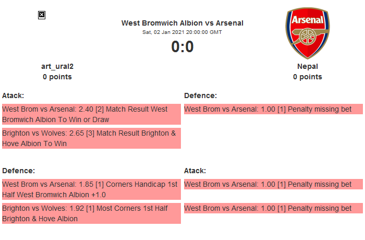365x240 pixels.
Task: Select the 2.40 West Brom Win or Draw bet
Action: coord(91,114)
